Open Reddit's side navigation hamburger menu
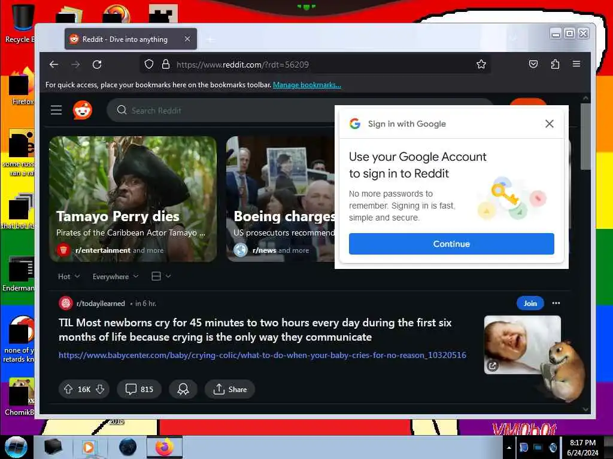This screenshot has height=459, width=613. click(x=56, y=111)
